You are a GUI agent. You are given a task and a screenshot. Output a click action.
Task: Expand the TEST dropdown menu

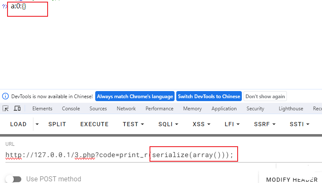(x=134, y=124)
